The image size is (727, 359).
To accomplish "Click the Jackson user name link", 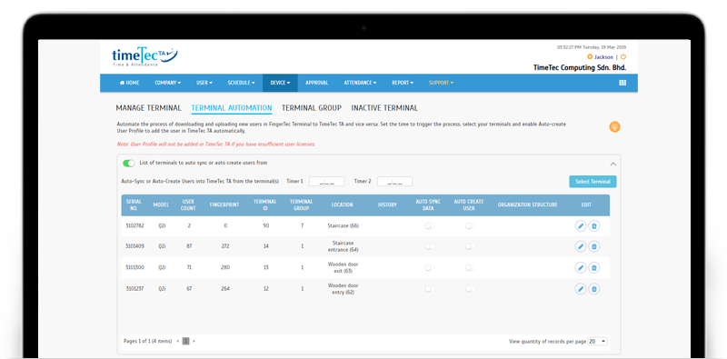I will tap(603, 57).
